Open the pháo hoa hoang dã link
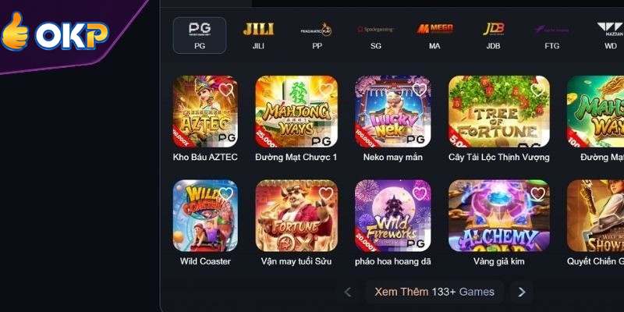Viewport: 624px width, 312px height. tap(393, 261)
